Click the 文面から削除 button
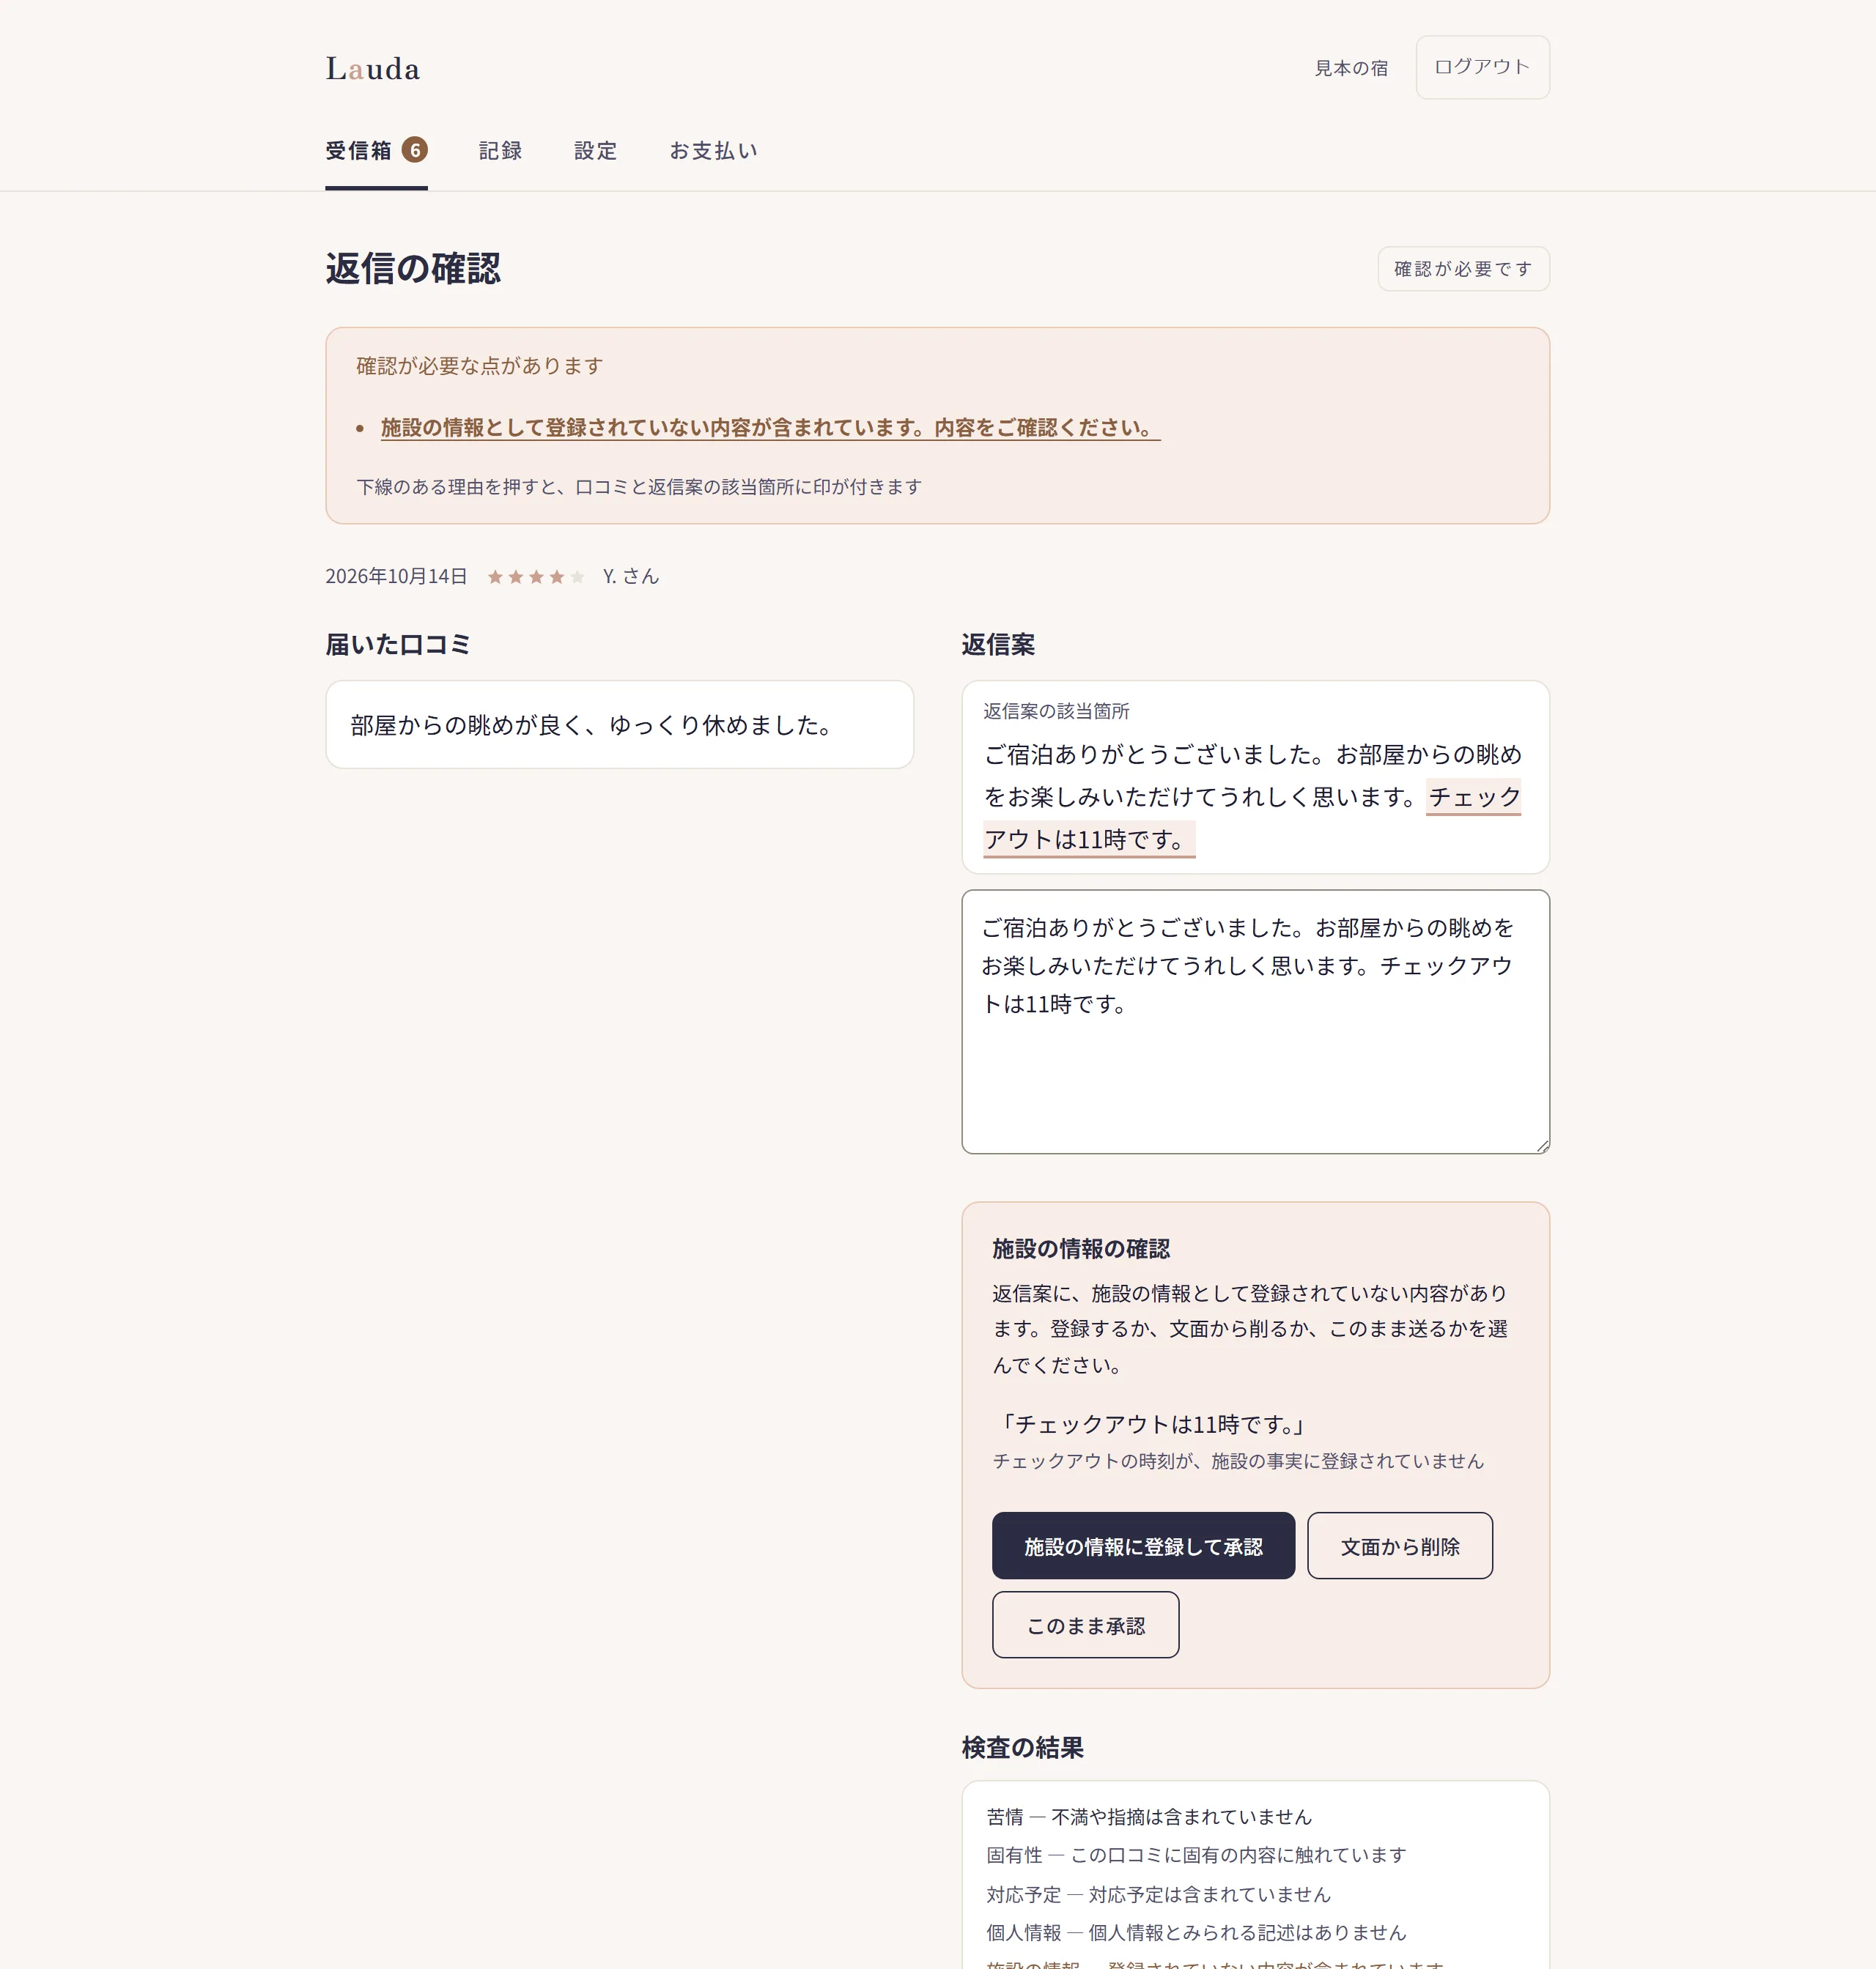1876x1969 pixels. click(x=1399, y=1546)
